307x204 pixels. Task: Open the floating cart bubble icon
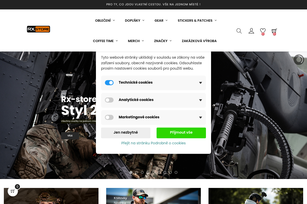tap(13, 191)
